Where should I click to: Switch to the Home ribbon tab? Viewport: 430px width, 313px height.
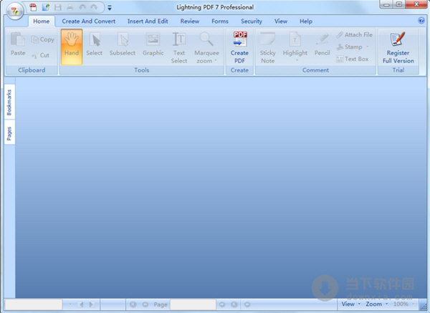tap(42, 21)
